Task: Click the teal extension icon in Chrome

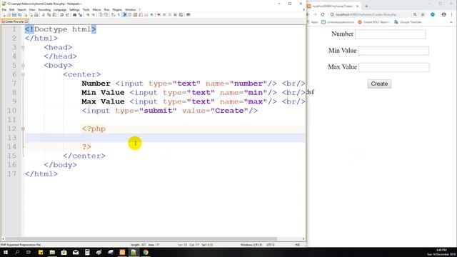Action: [433, 14]
